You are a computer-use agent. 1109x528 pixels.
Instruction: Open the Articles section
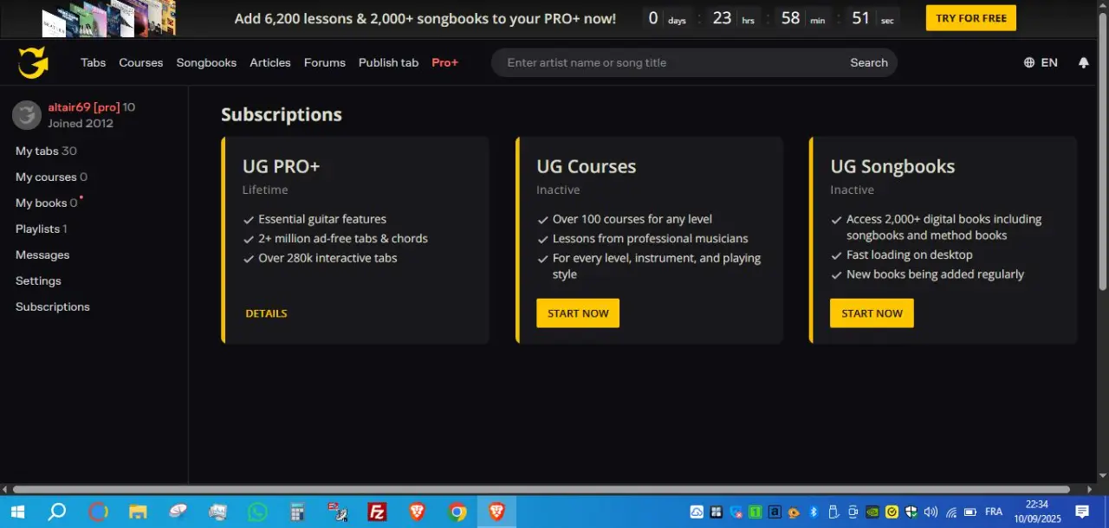point(270,62)
